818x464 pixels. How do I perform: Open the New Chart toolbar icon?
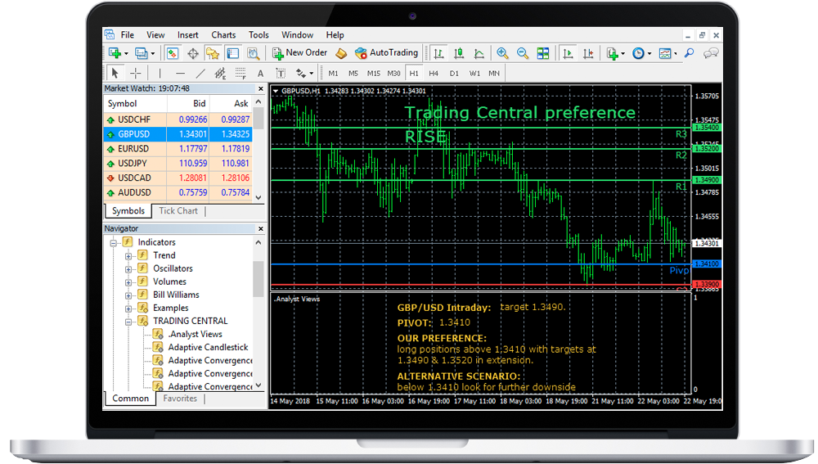pos(115,53)
